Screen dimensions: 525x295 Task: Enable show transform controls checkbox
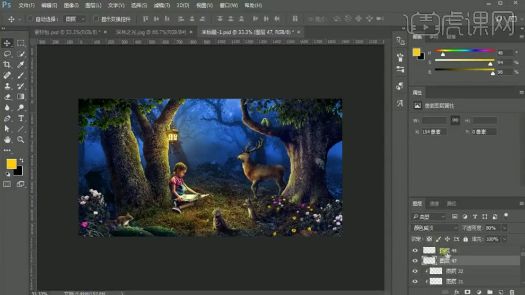click(x=96, y=19)
